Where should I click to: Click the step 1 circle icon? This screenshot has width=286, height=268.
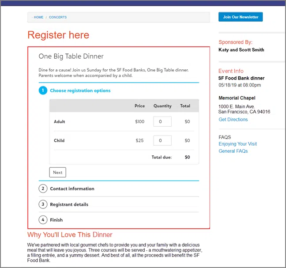tap(43, 91)
